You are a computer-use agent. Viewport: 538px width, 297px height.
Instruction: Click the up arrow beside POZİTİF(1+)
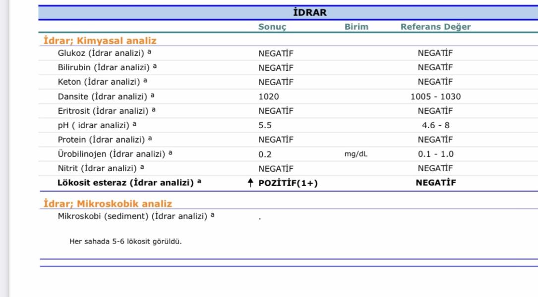point(250,183)
